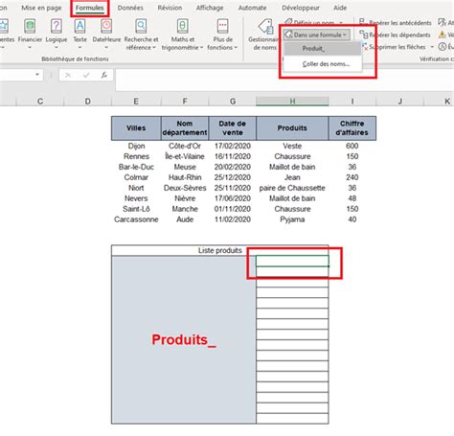
Task: Switch to the Mise en page tab
Action: (41, 8)
